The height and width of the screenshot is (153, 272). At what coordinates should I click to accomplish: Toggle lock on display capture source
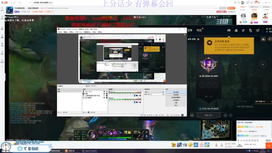(107, 98)
